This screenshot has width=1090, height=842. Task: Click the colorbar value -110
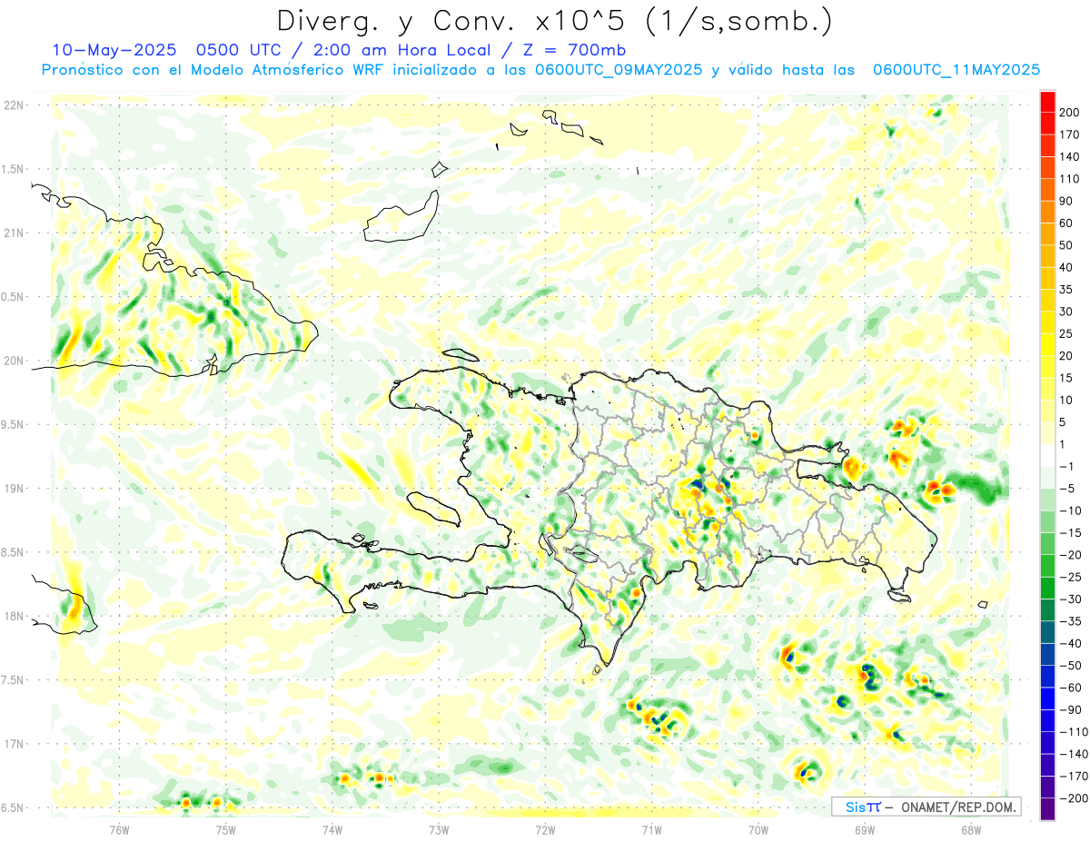1075,732
